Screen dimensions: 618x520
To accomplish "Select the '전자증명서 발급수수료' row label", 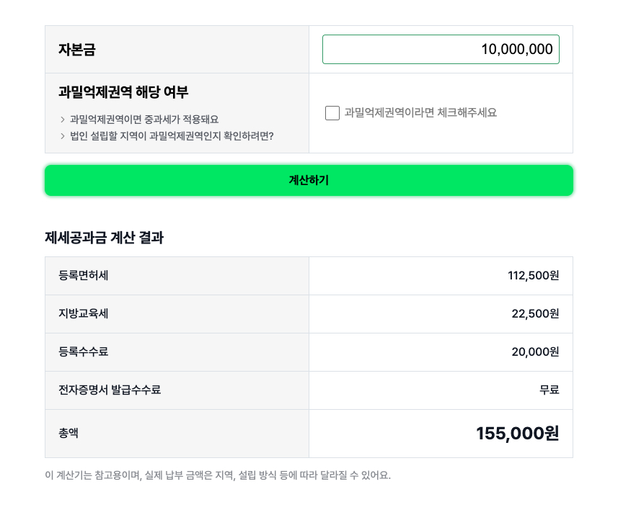I will click(110, 390).
